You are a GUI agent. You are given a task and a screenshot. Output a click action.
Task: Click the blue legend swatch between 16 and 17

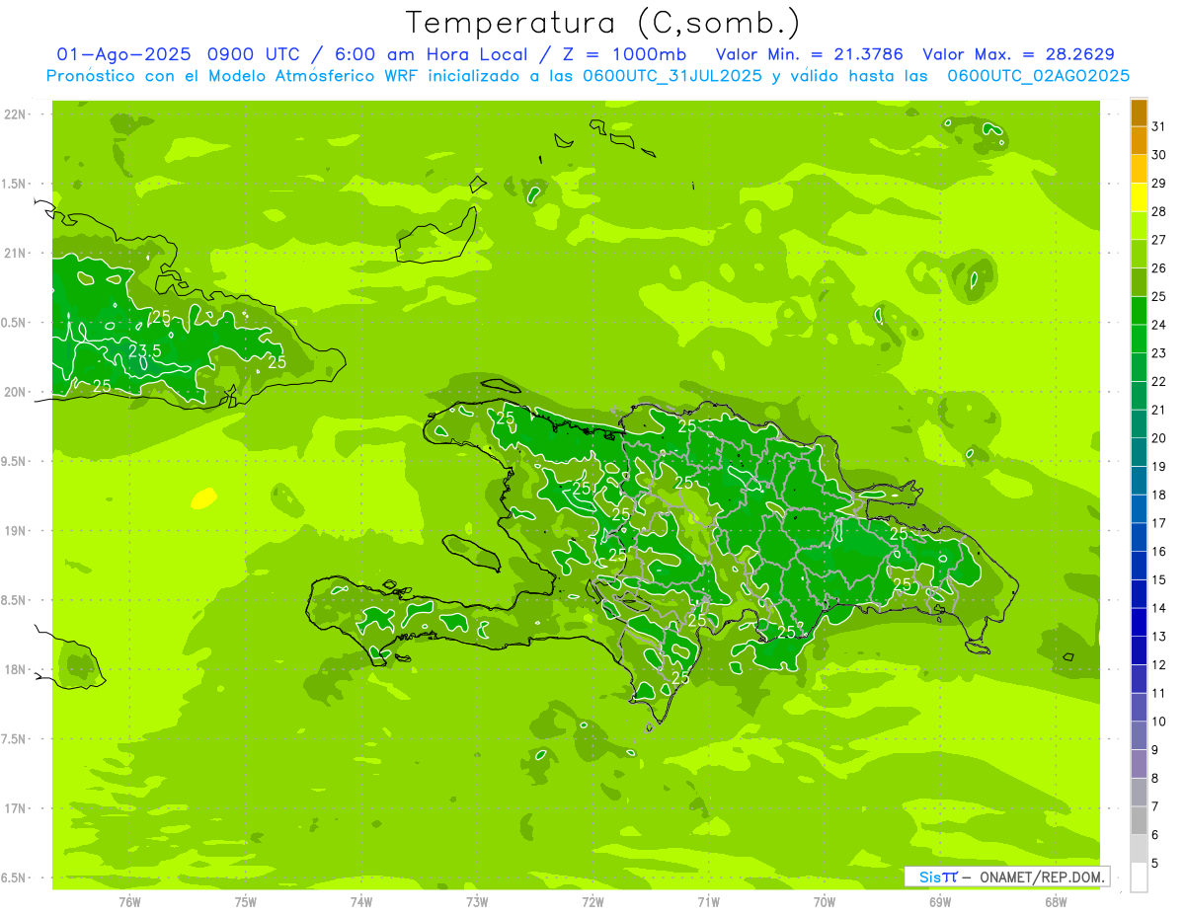pos(1139,537)
